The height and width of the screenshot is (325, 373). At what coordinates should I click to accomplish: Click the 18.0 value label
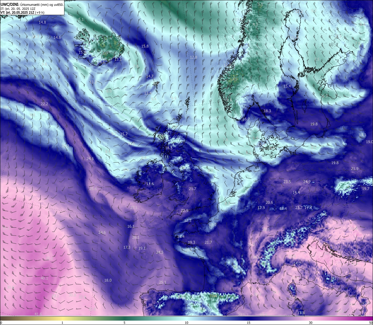click(x=108, y=280)
